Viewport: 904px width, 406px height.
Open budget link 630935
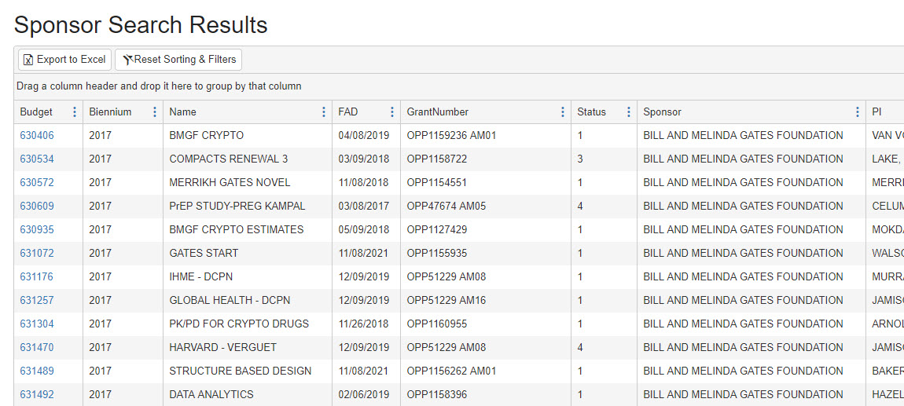click(37, 230)
